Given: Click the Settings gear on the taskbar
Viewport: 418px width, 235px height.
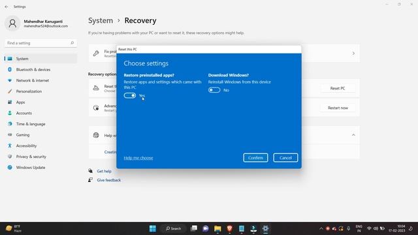Looking at the screenshot, I should [265, 228].
